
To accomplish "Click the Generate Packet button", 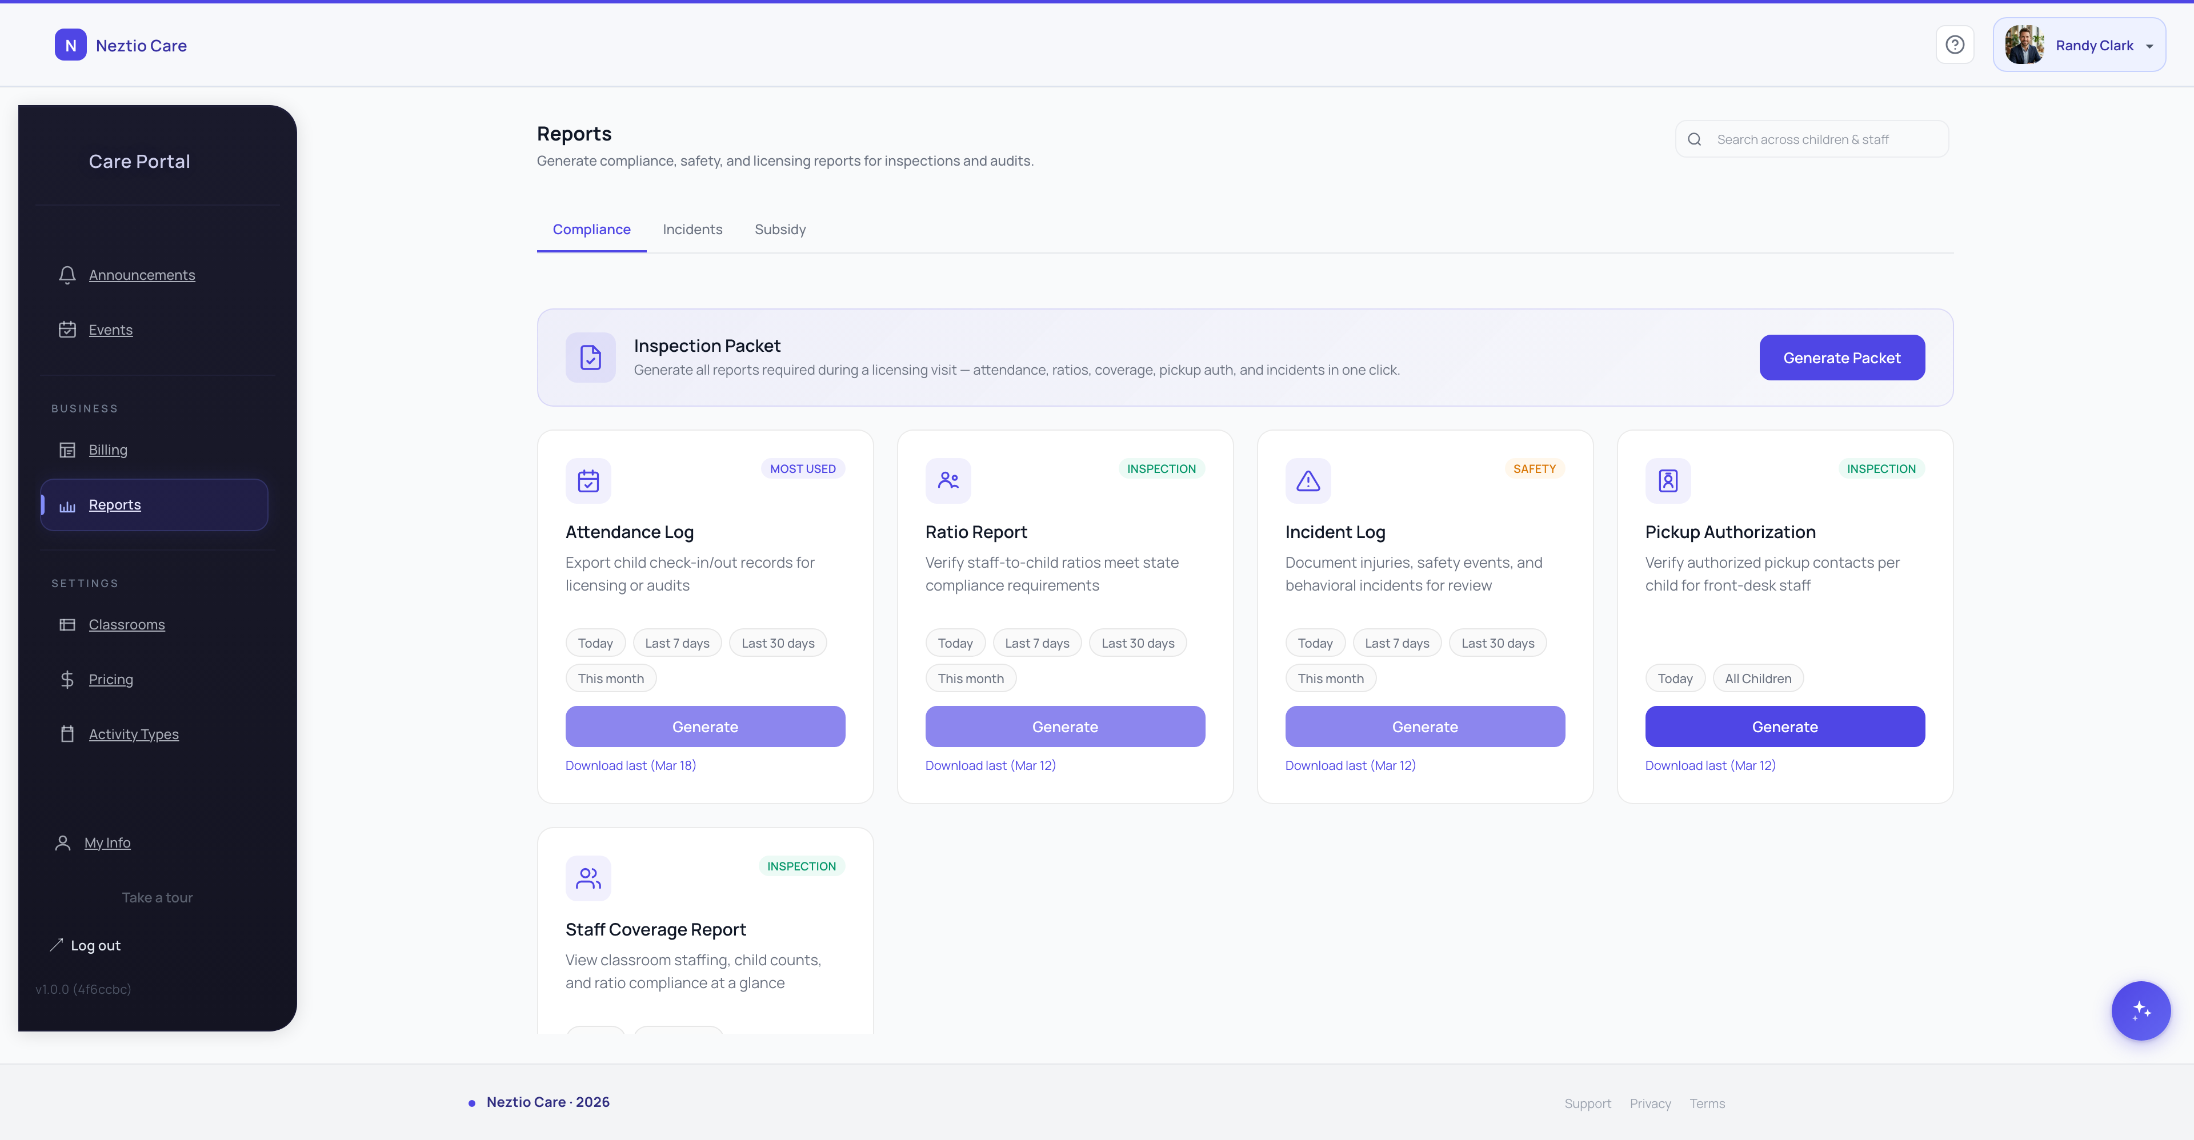I will [x=1841, y=357].
